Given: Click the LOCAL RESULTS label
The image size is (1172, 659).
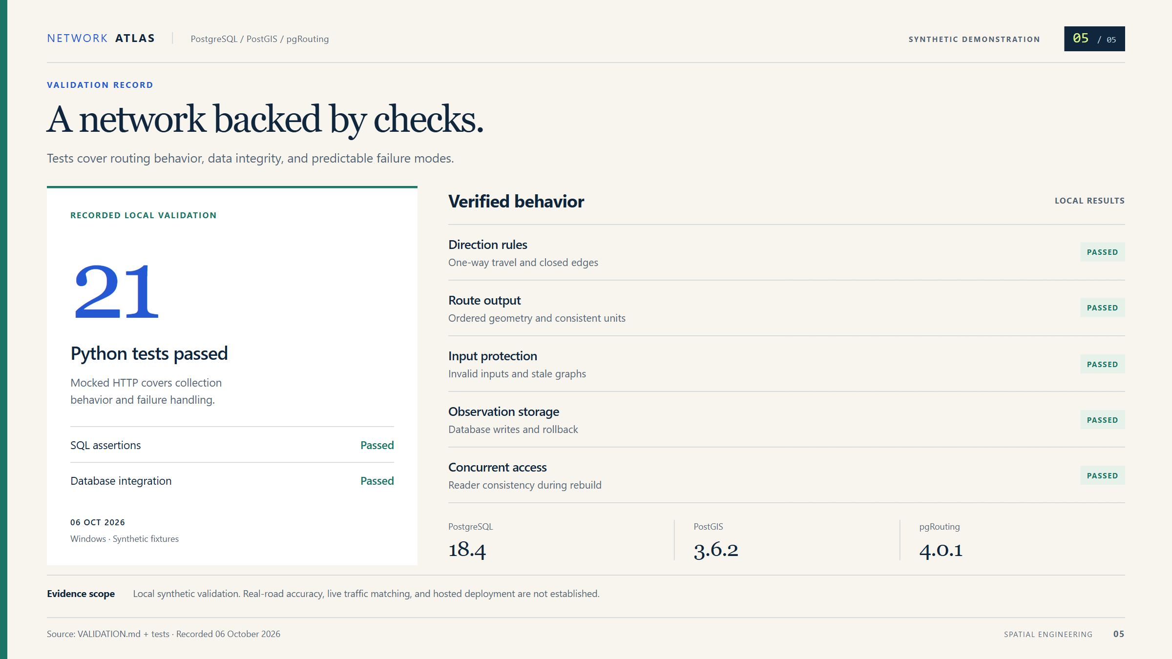Looking at the screenshot, I should coord(1089,201).
